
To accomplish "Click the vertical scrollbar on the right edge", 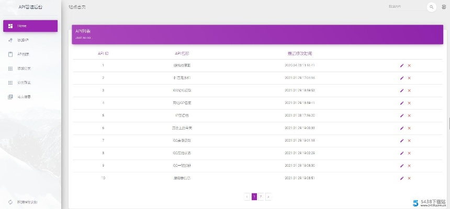I will 448,123.
